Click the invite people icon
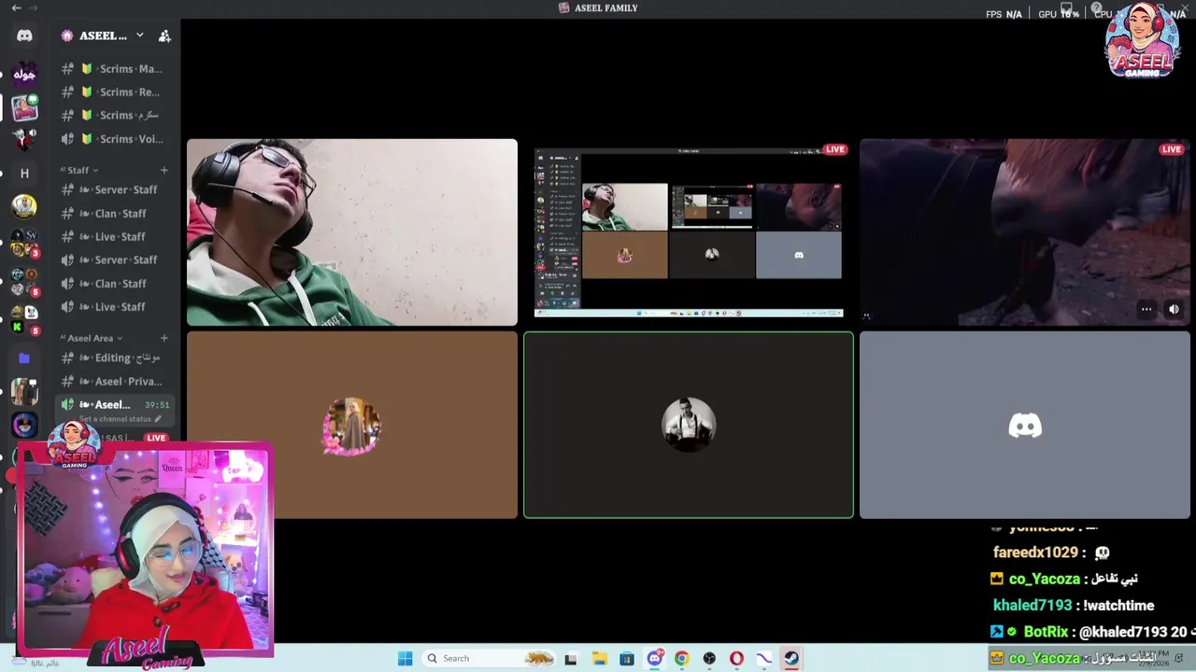Image resolution: width=1196 pixels, height=672 pixels. 164,35
